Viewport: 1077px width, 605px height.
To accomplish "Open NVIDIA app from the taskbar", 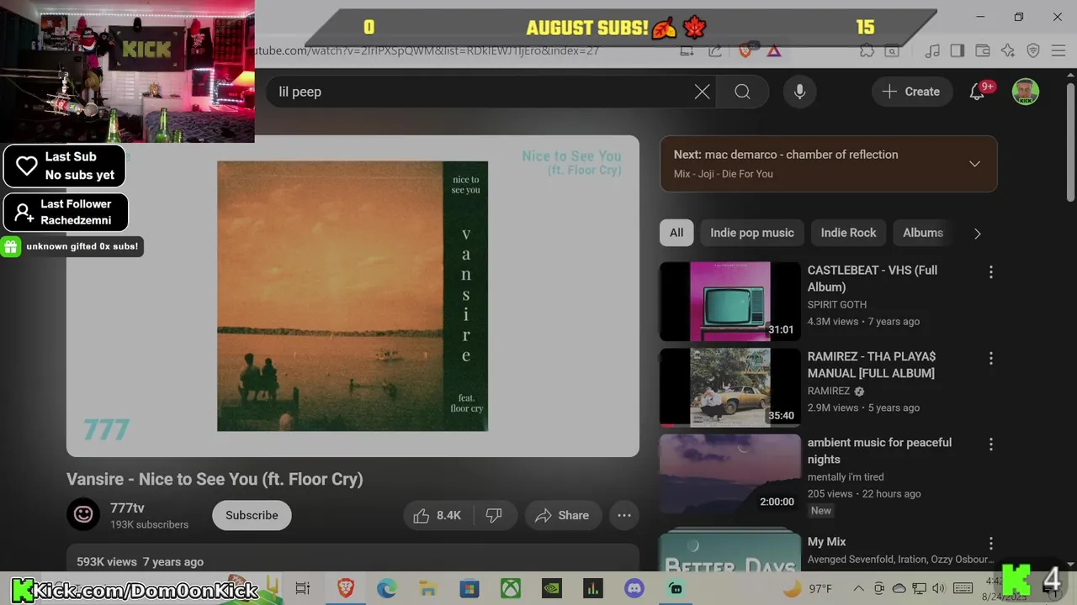I will (x=552, y=588).
